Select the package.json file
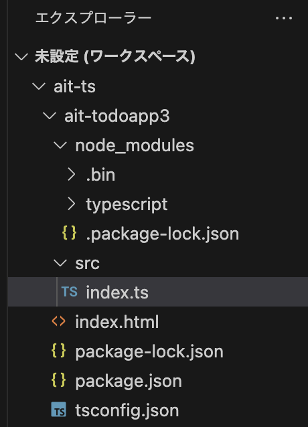 (129, 381)
